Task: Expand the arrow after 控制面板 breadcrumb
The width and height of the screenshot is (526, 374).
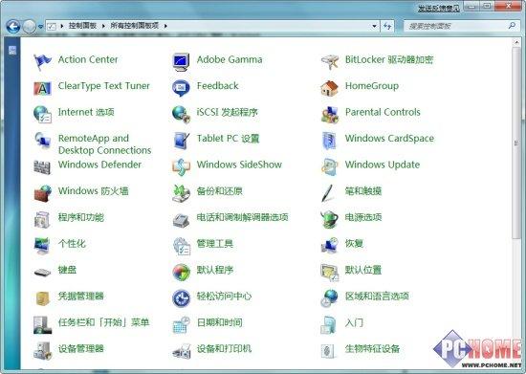Action: [x=103, y=26]
